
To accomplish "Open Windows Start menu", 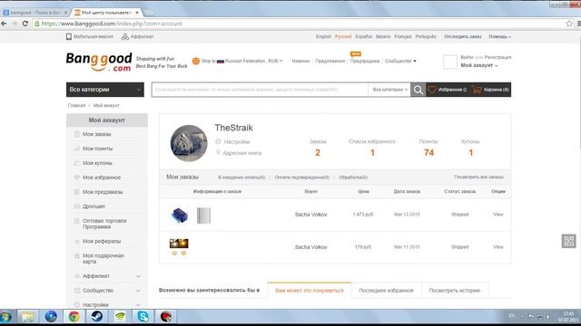I will click(x=5, y=317).
